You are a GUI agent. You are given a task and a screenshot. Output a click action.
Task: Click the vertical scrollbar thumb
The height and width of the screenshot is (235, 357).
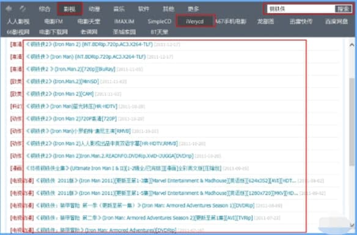351,122
